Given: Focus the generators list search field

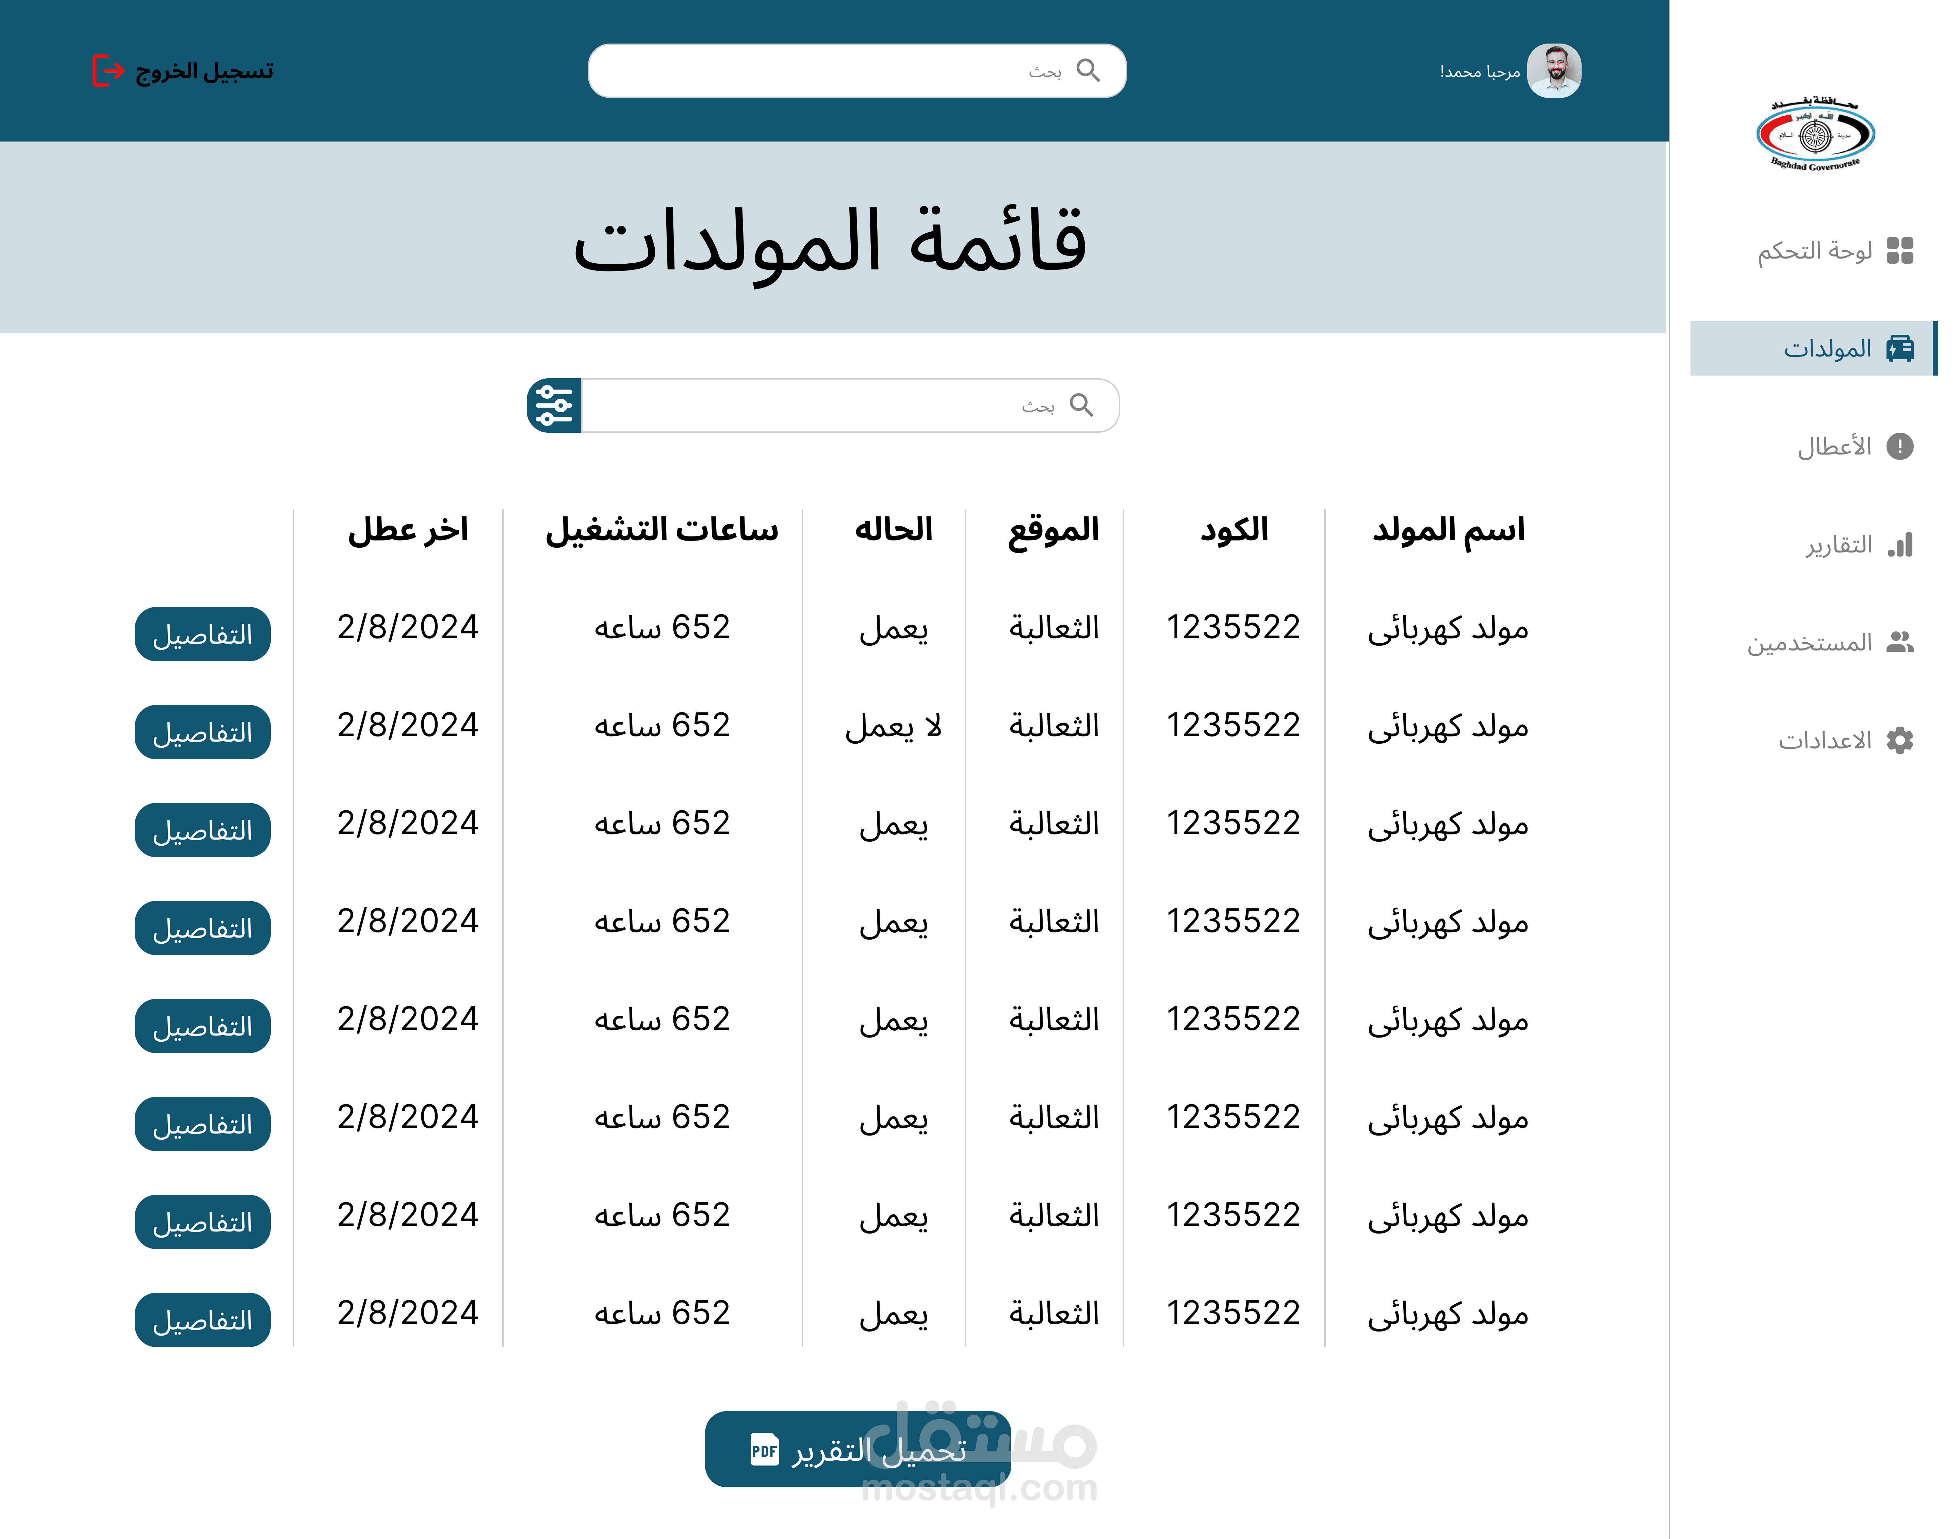Looking at the screenshot, I should tap(811, 406).
